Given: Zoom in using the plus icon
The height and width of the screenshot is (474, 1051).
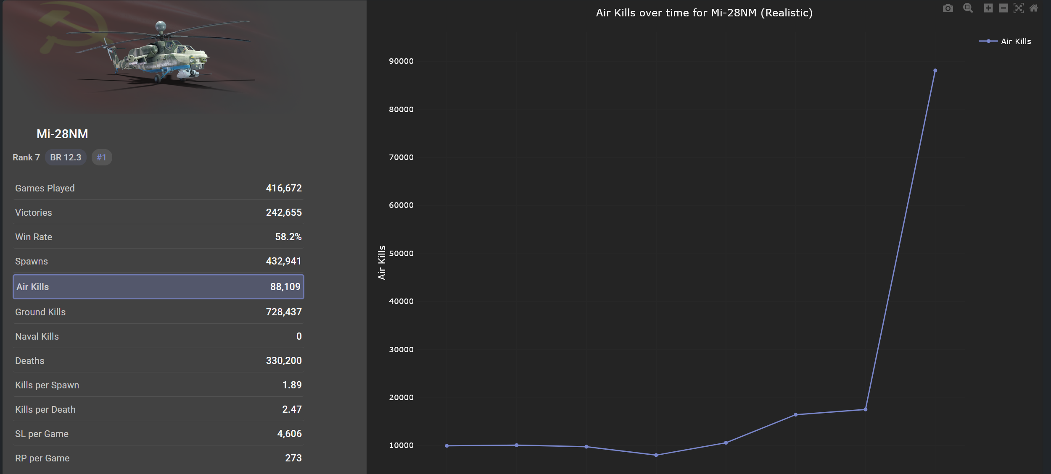Looking at the screenshot, I should [988, 8].
